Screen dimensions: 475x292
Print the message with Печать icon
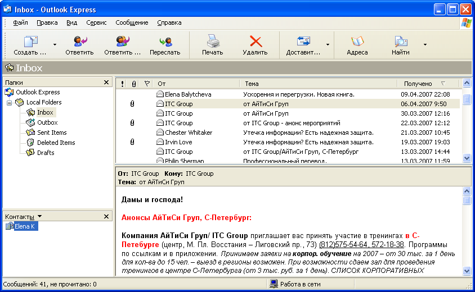coord(213,41)
